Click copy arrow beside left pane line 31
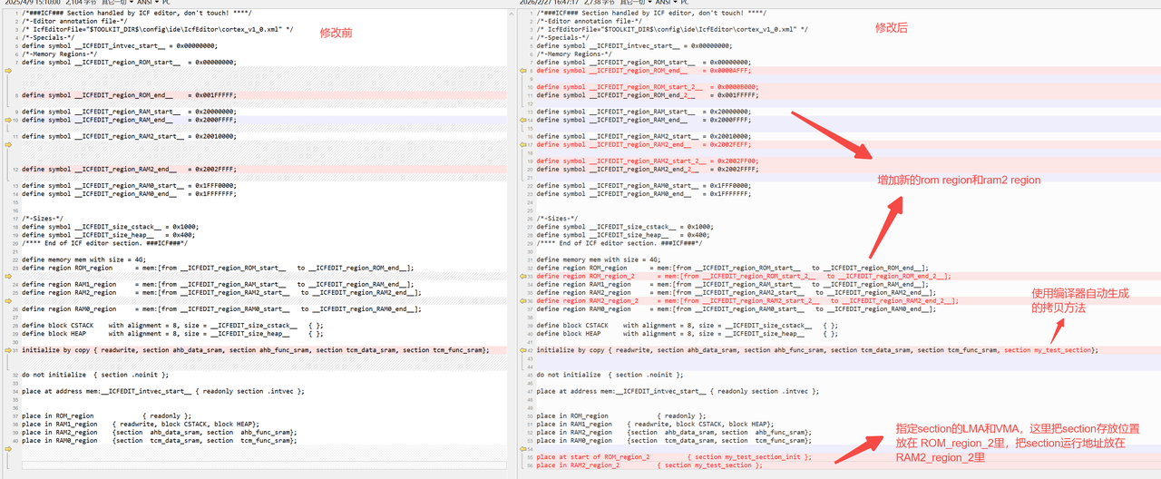This screenshot has width=1161, height=479. [x=7, y=349]
